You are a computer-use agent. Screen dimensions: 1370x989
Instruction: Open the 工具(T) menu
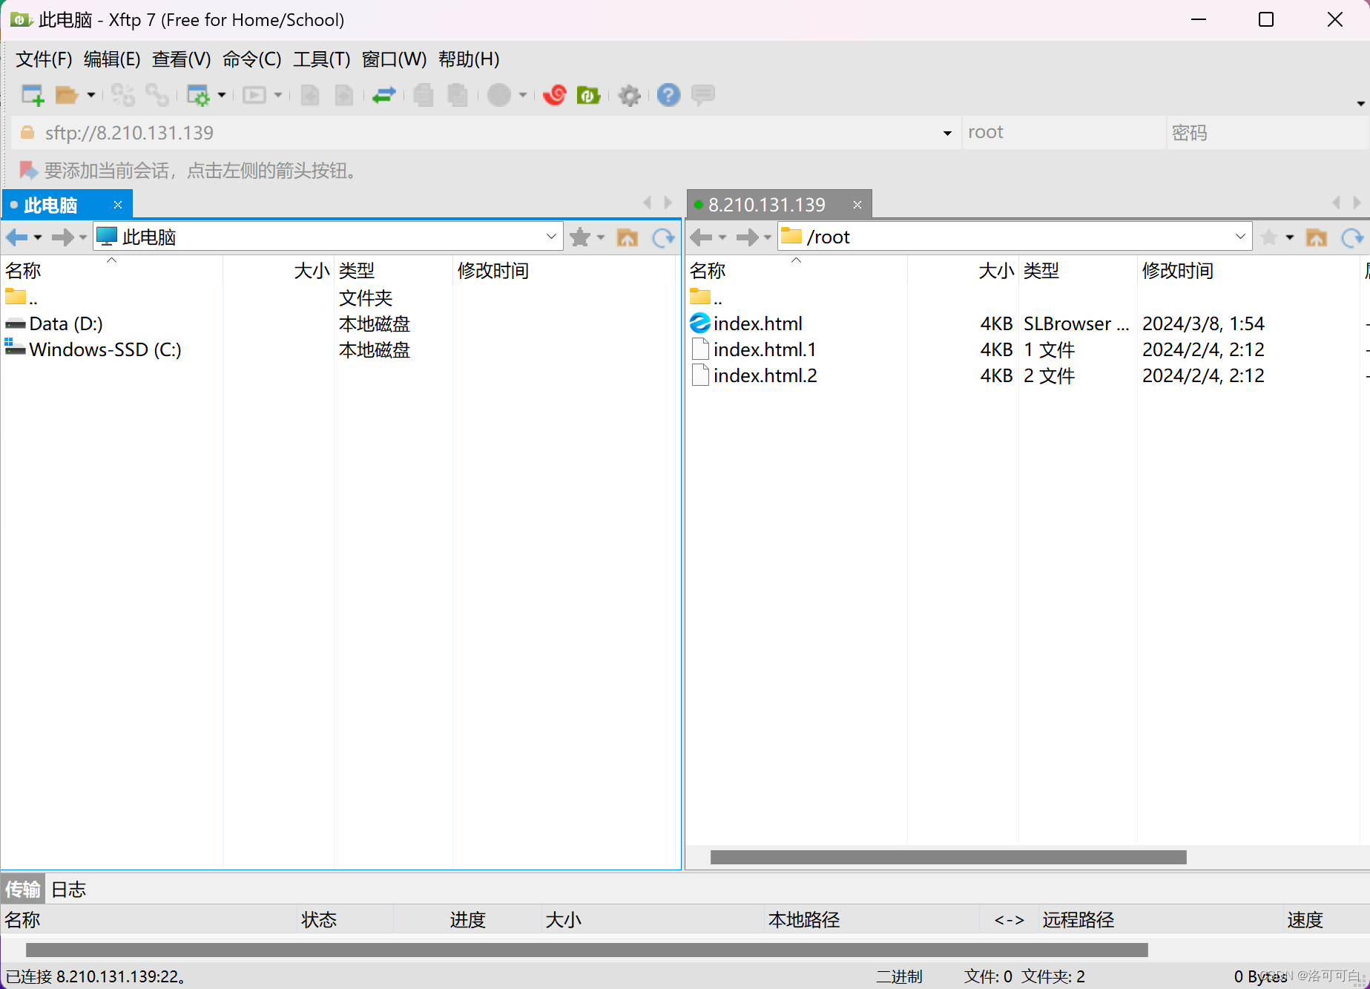pos(321,59)
